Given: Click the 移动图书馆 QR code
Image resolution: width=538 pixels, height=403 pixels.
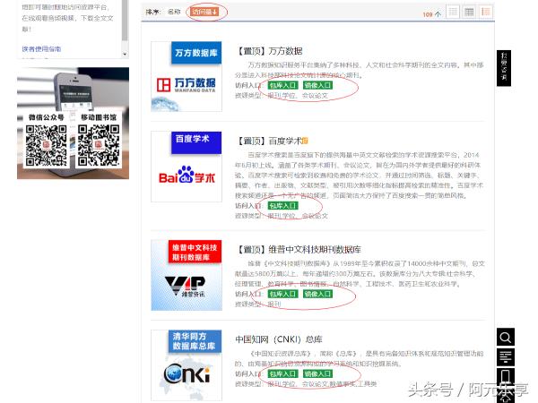Looking at the screenshot, I should pyautogui.click(x=99, y=146).
